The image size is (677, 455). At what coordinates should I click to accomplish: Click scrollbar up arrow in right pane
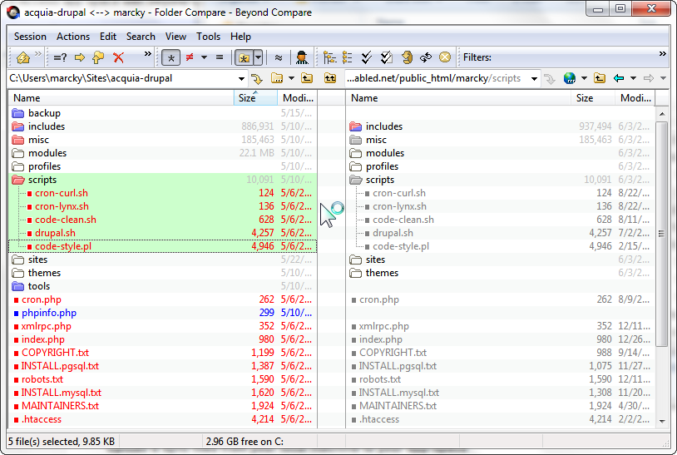pyautogui.click(x=662, y=114)
